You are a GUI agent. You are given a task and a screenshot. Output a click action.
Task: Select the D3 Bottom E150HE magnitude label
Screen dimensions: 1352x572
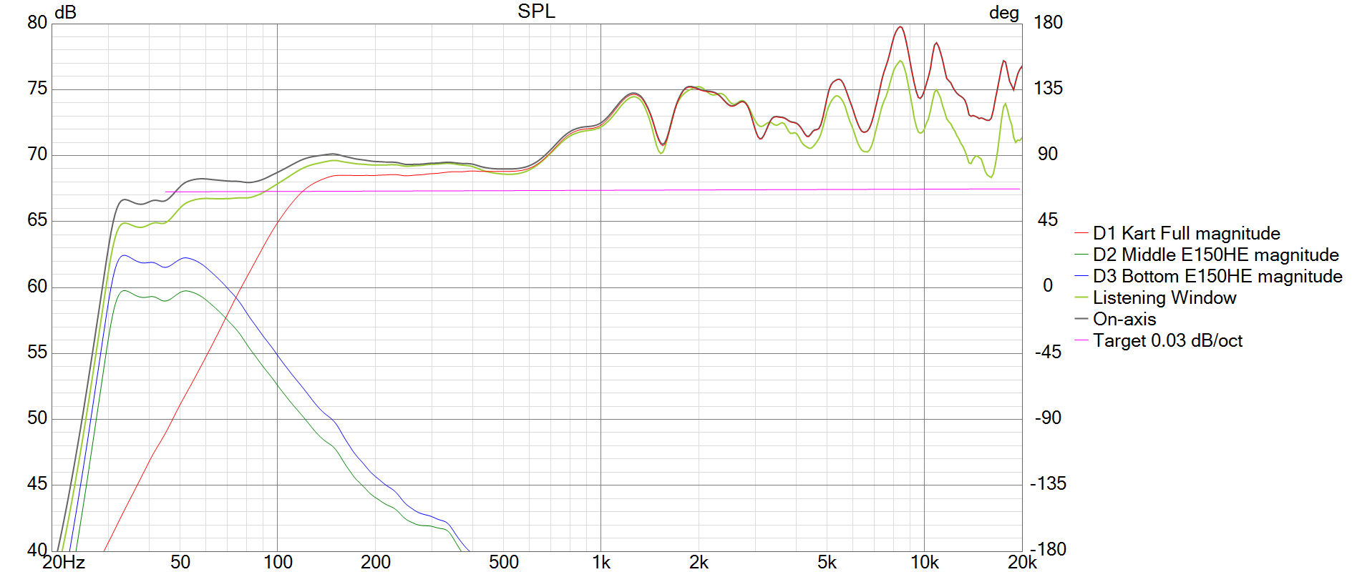coord(1217,277)
